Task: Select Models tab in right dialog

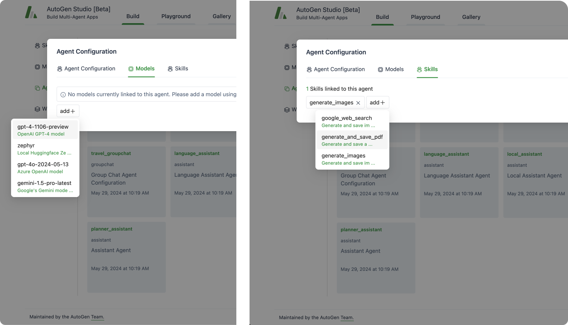Action: pos(391,69)
